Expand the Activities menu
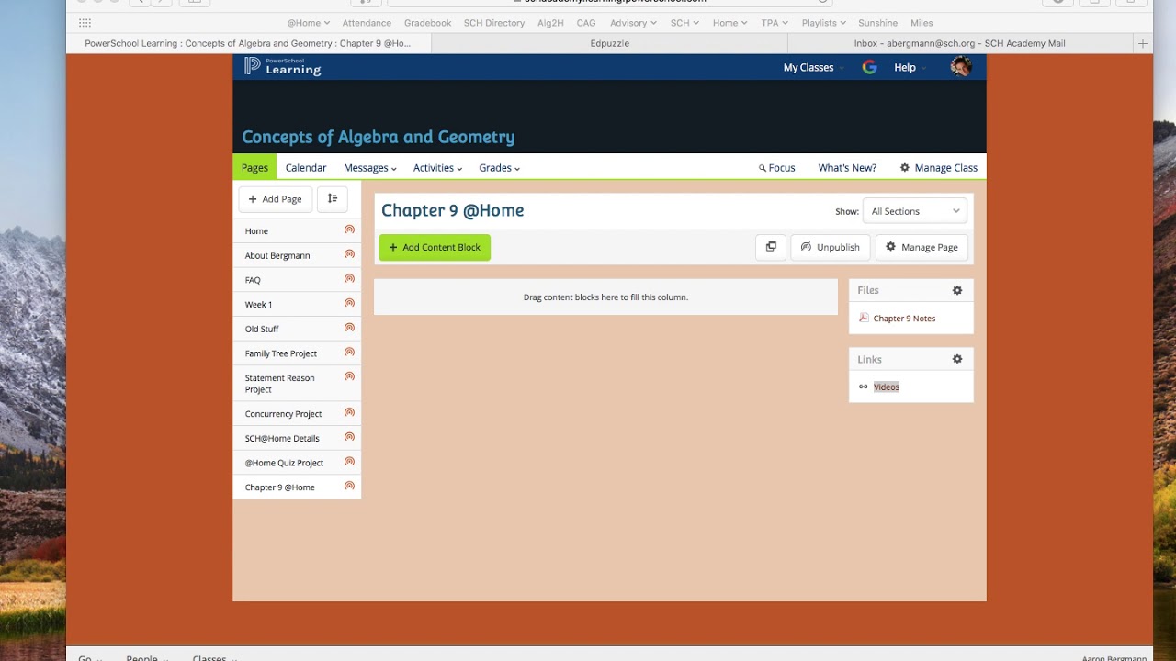This screenshot has width=1176, height=661. [437, 168]
